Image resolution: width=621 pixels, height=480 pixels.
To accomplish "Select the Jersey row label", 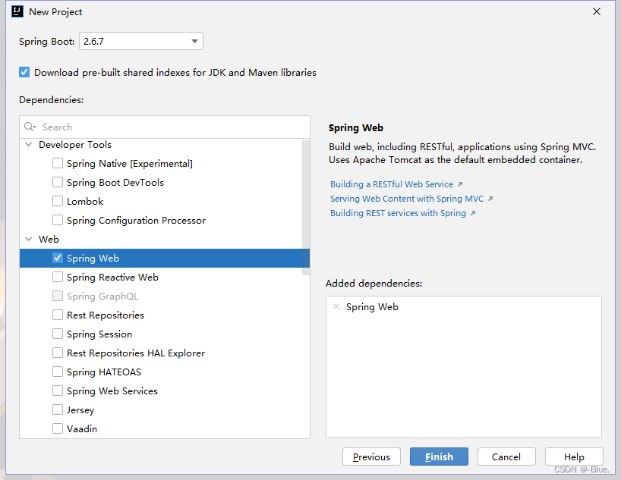I will (x=80, y=410).
